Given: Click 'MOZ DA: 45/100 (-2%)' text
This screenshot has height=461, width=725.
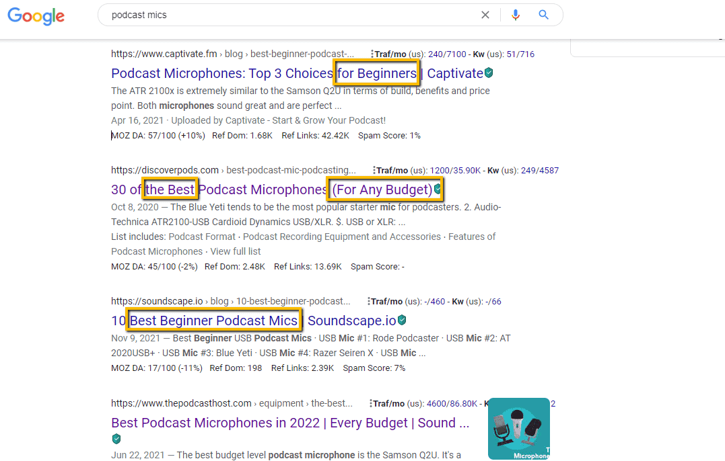Looking at the screenshot, I should click(x=154, y=267).
